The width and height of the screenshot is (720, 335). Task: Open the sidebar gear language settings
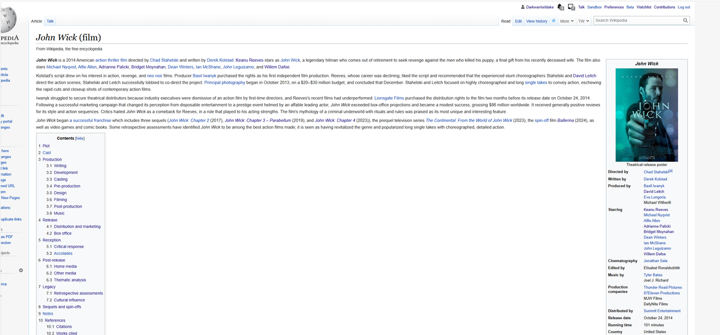pos(21,270)
